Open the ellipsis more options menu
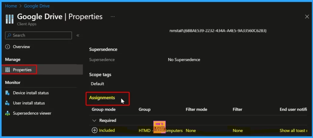This screenshot has height=138, width=313. (112, 17)
